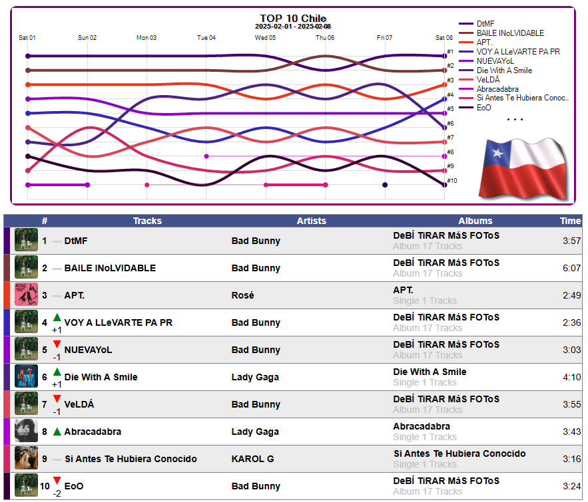Open the APT. track title in the table

(75, 295)
